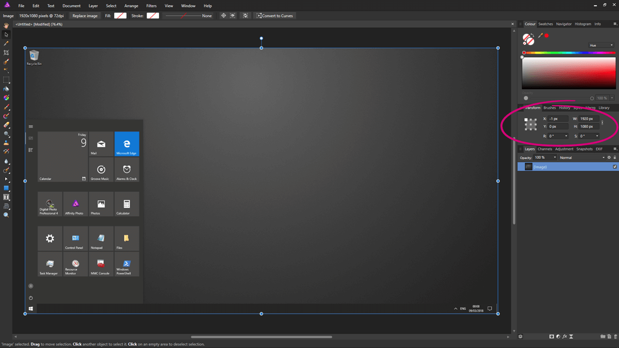Pick a color with the Colour panel eyedropper
Screen dimensions: 619x348
pyautogui.click(x=540, y=35)
